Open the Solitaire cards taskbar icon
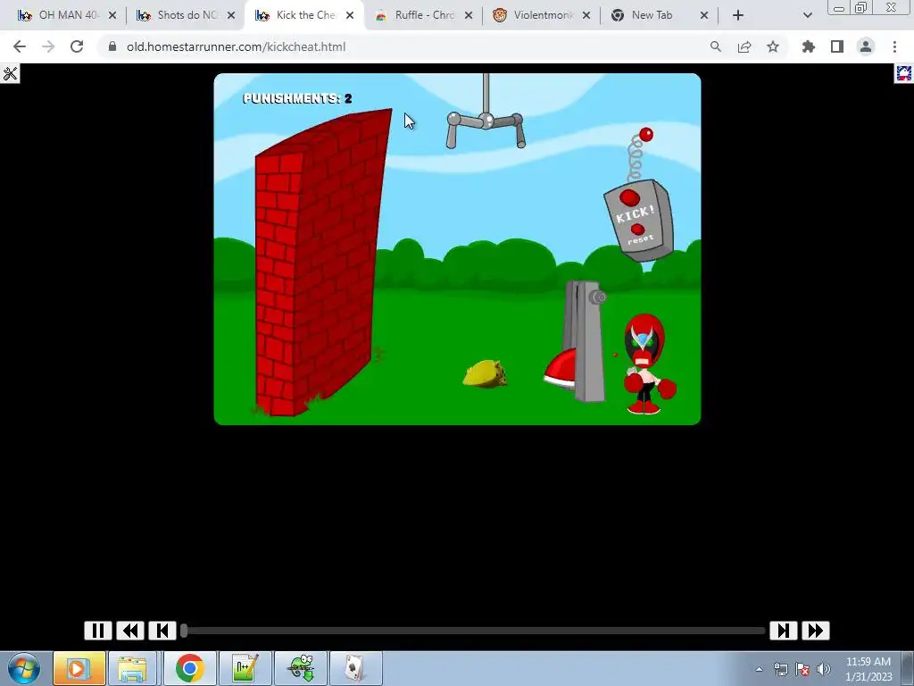The height and width of the screenshot is (686, 914). click(355, 668)
